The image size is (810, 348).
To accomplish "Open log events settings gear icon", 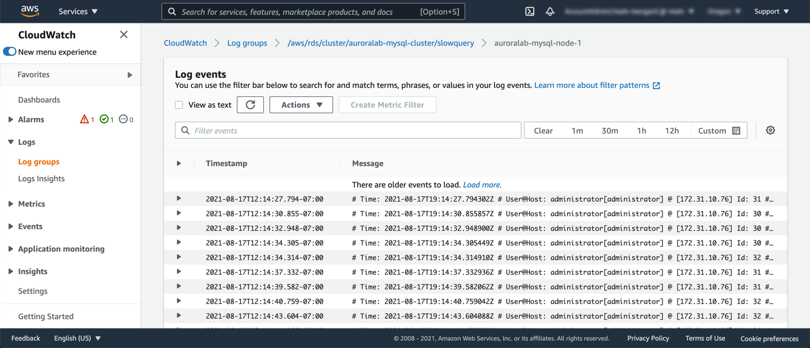I will 770,130.
